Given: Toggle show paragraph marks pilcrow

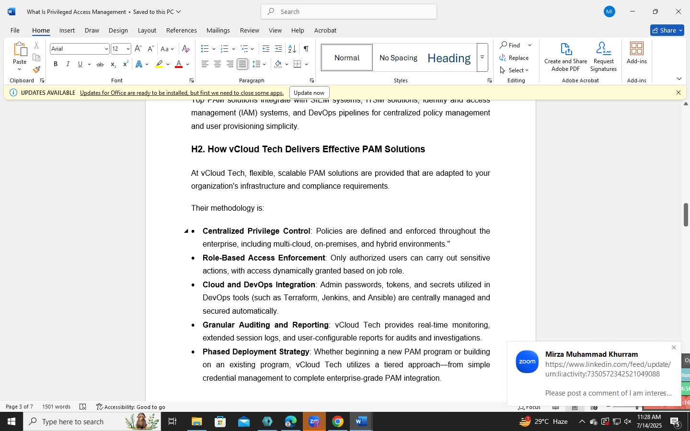Looking at the screenshot, I should tap(306, 49).
